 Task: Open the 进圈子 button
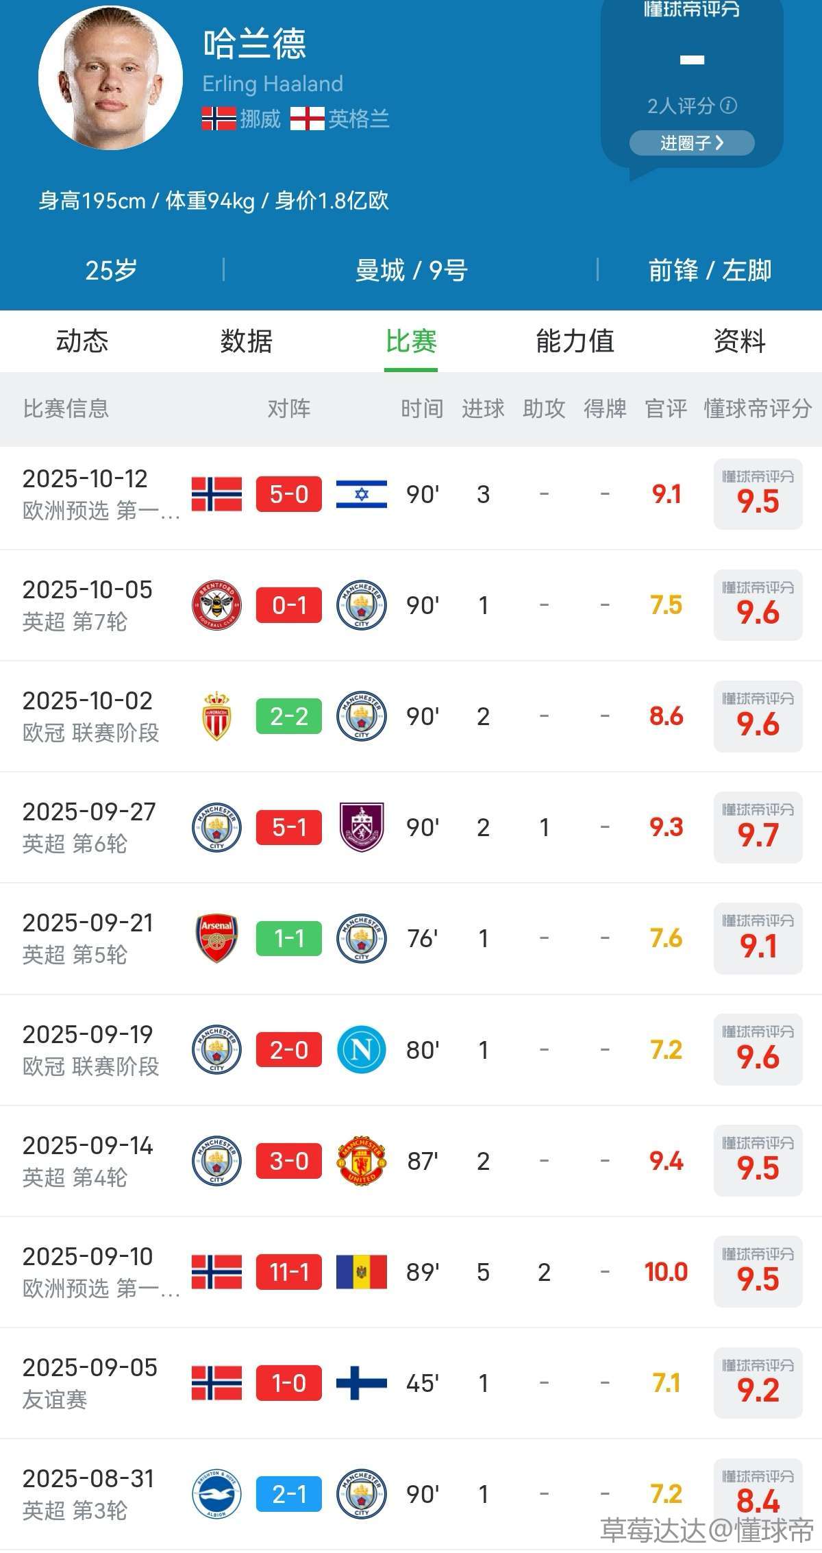(692, 143)
